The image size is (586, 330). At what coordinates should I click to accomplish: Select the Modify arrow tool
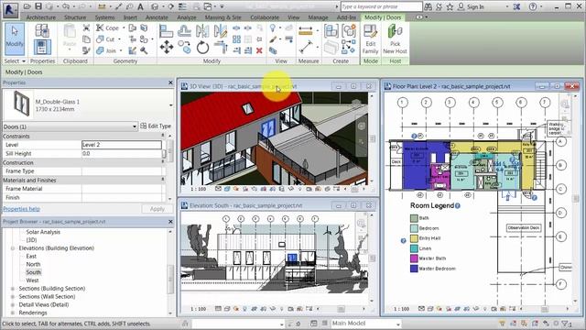click(x=15, y=38)
